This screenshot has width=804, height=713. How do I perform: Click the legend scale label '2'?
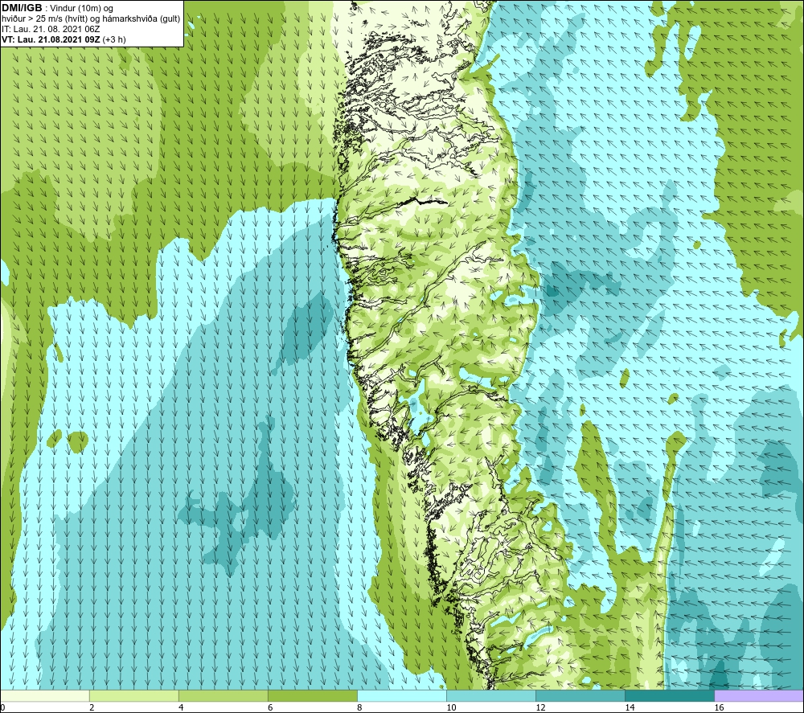tap(92, 707)
